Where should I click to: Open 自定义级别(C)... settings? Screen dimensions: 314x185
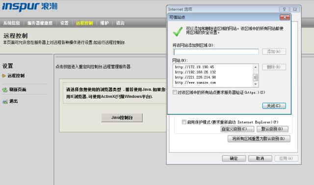pos(237,129)
